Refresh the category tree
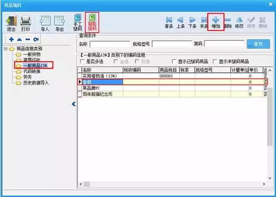276x197 pixels. pyautogui.click(x=36, y=40)
